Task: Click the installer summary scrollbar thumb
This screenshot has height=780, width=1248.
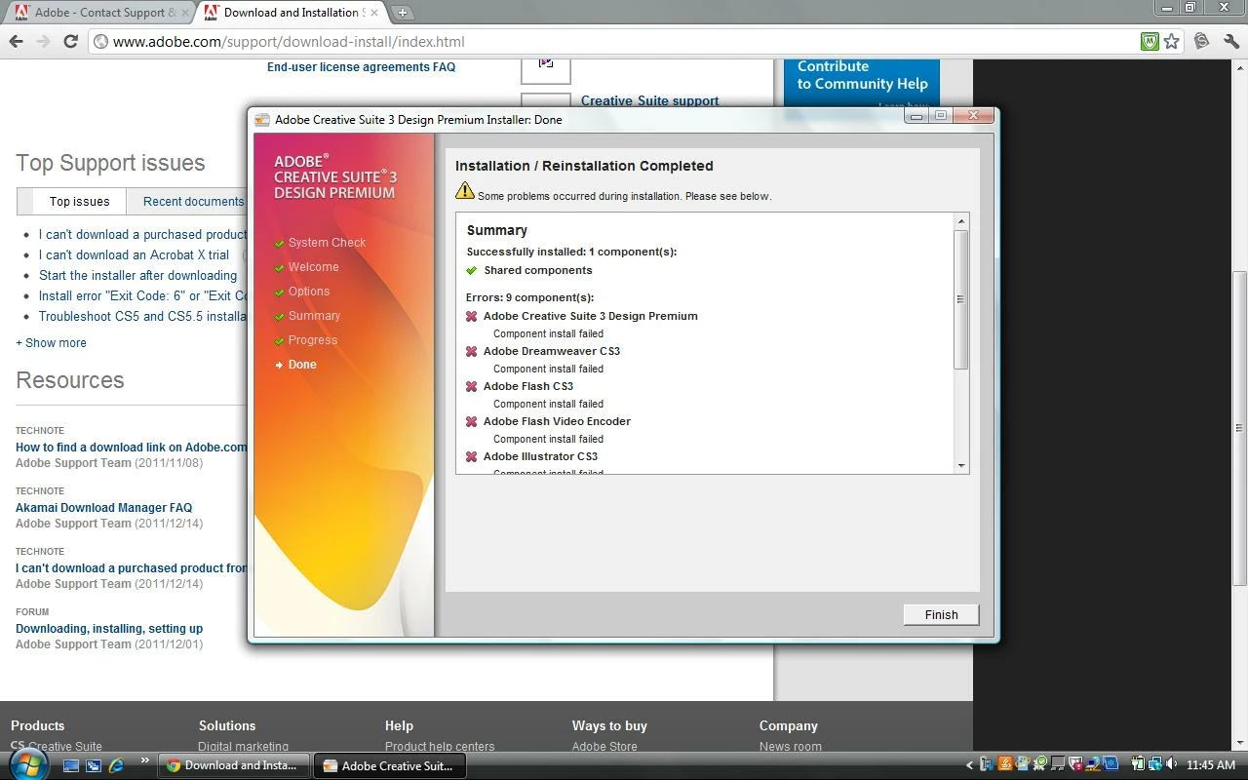Action: click(961, 299)
